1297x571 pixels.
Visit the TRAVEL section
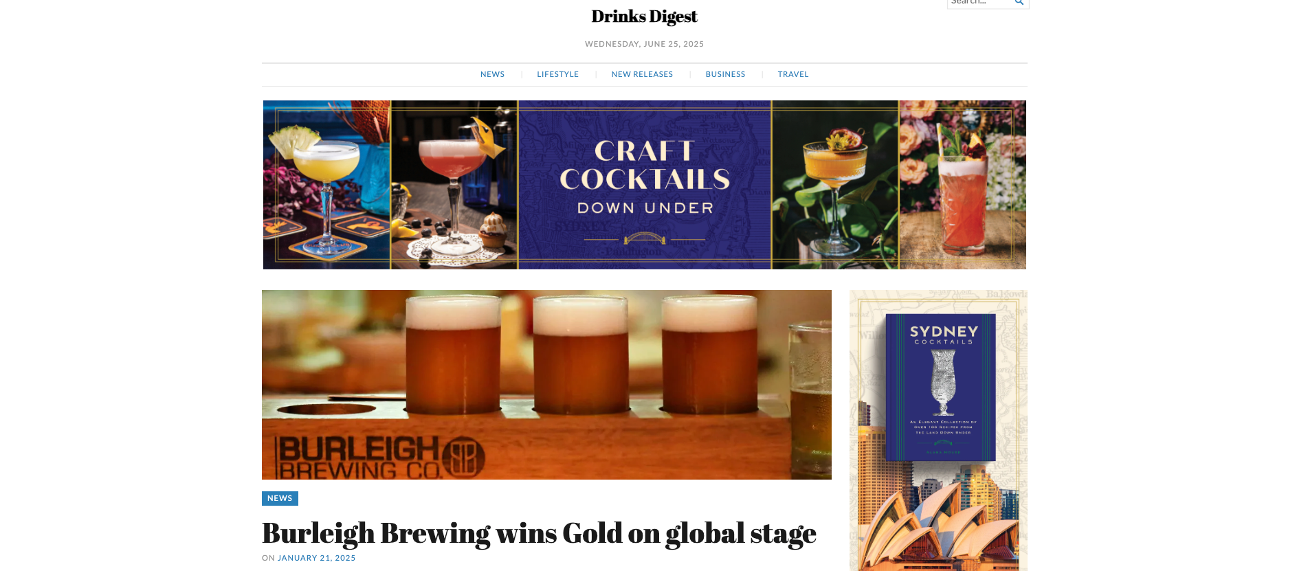click(793, 74)
